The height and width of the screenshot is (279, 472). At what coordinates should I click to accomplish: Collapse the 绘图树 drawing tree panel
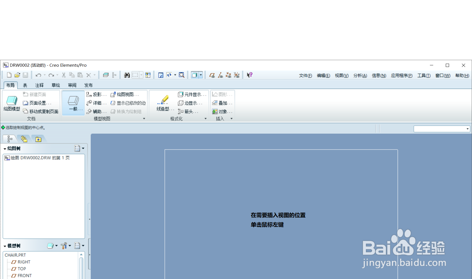coord(5,148)
